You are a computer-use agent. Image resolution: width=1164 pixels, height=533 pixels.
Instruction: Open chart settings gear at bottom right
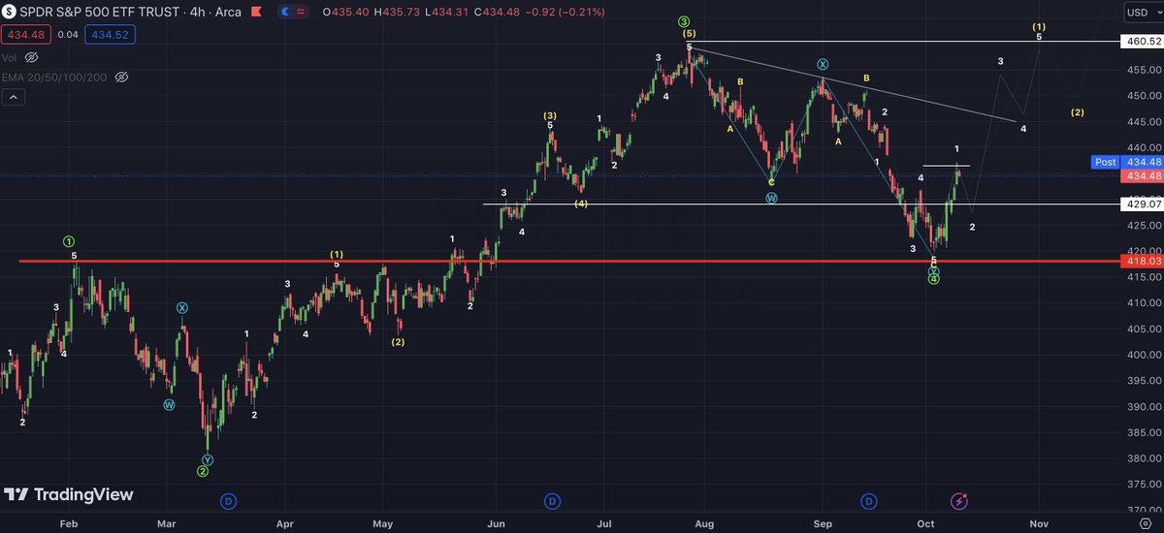(x=1144, y=521)
